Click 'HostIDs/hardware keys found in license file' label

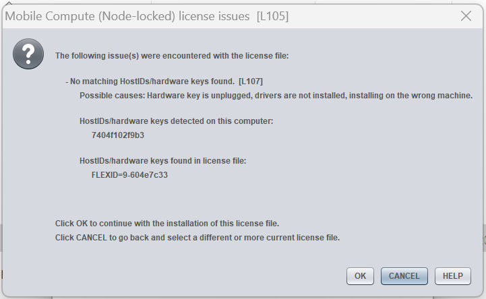162,161
